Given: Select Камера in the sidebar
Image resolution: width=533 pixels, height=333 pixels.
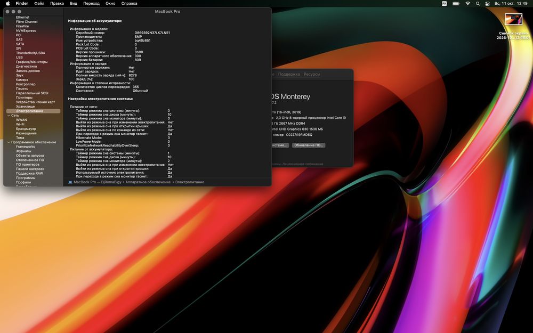Looking at the screenshot, I should 22,80.
